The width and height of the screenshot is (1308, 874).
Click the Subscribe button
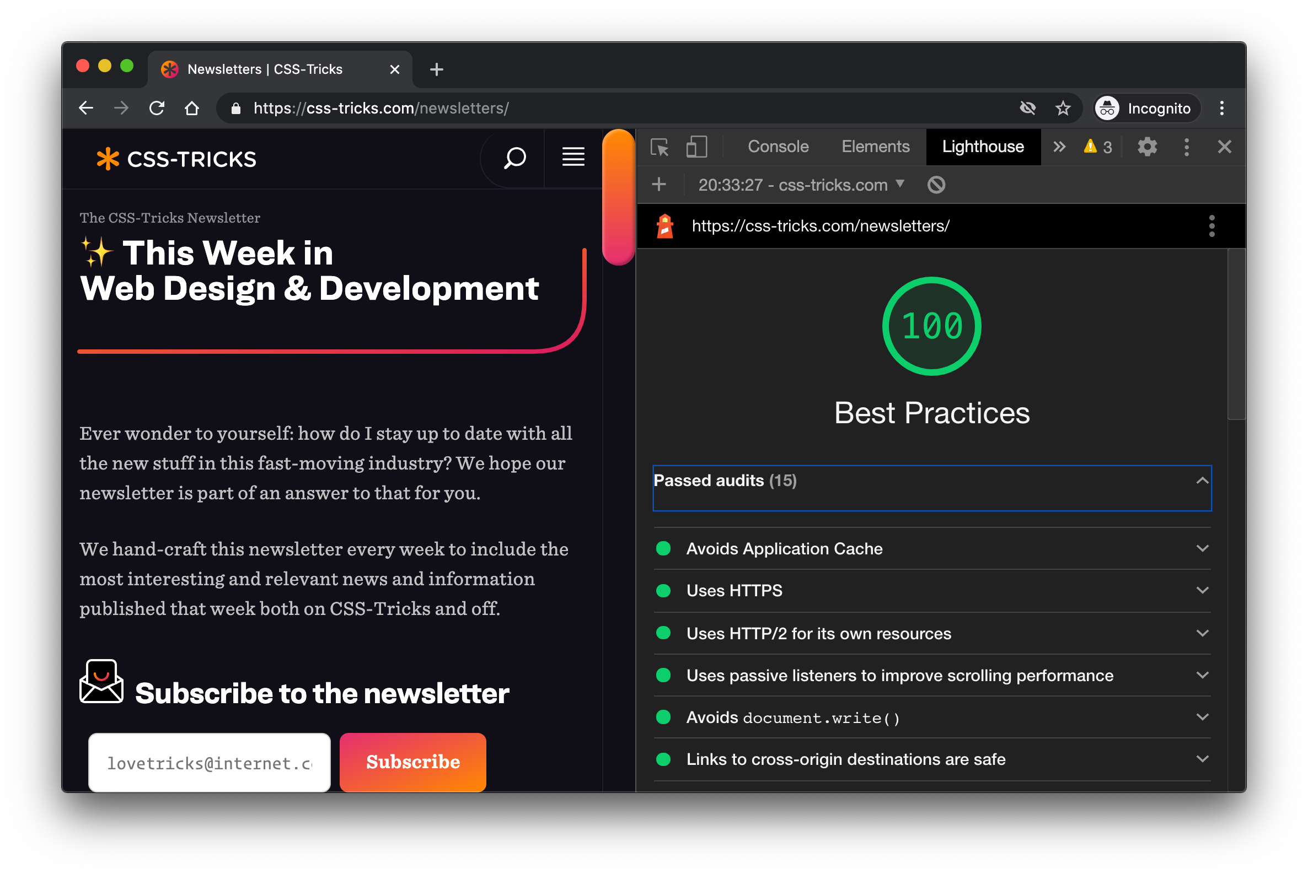(413, 762)
